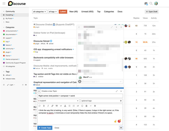Click the whisper speech bubble in composer toolbar
This screenshot has height=131, width=169.
point(40,106)
